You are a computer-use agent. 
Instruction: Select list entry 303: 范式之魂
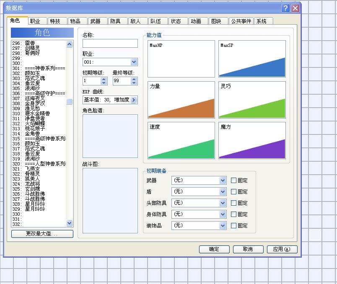point(39,78)
